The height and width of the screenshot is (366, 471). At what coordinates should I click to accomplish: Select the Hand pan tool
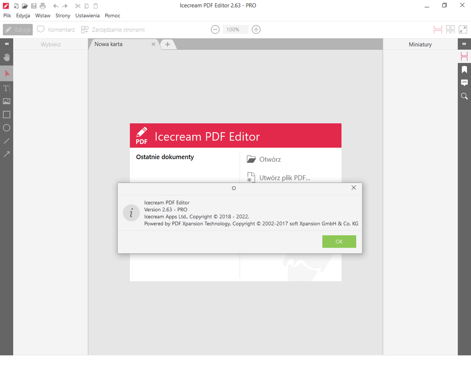[x=6, y=57]
